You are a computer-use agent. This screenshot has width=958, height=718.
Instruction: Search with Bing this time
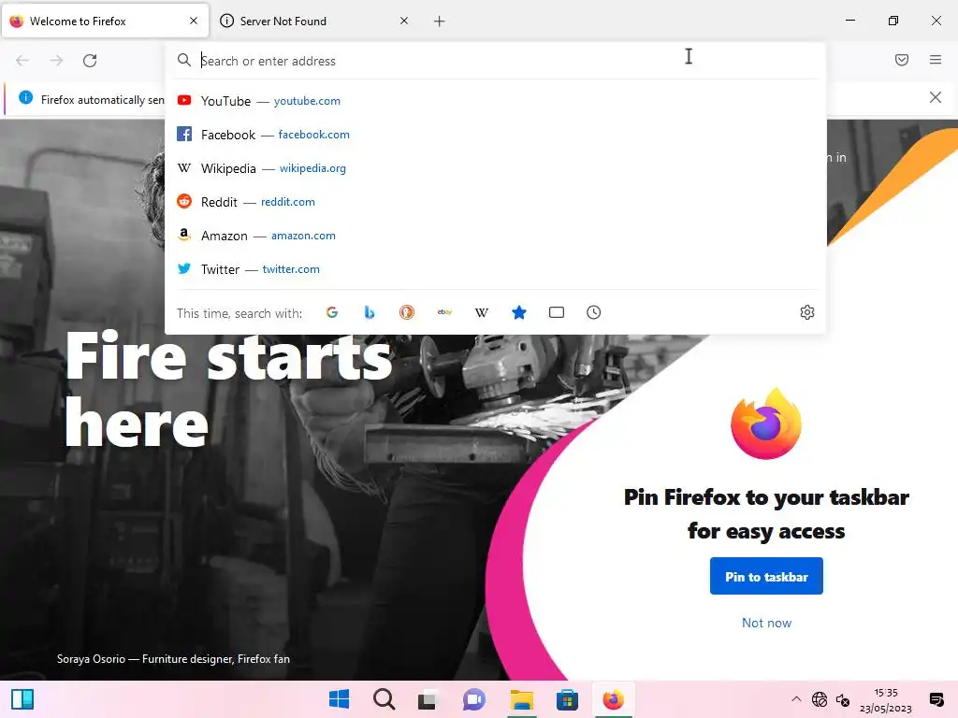[369, 312]
